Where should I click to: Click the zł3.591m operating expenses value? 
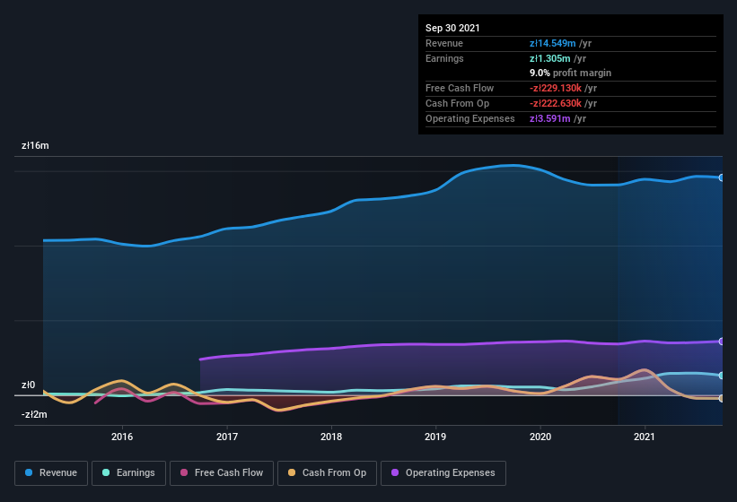[550, 118]
